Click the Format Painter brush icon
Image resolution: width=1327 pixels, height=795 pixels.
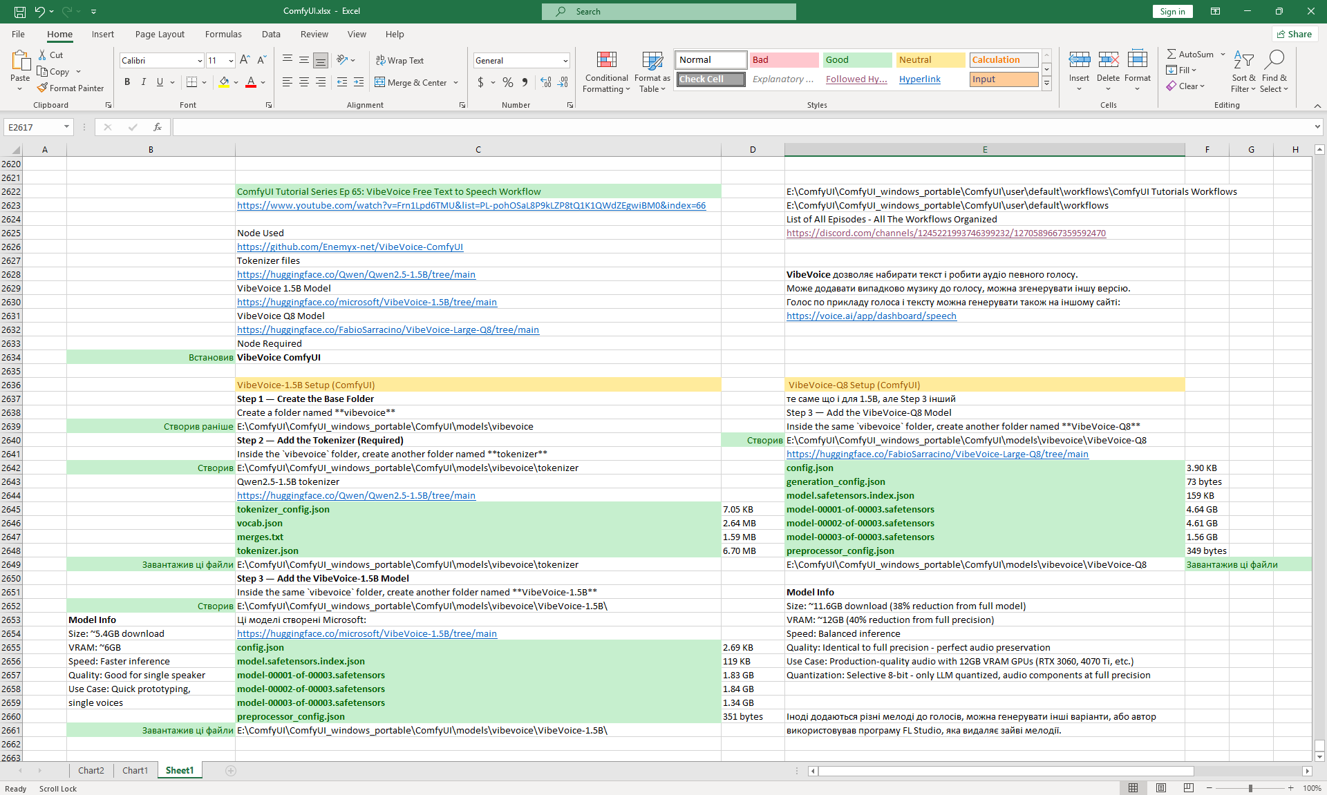tap(43, 88)
